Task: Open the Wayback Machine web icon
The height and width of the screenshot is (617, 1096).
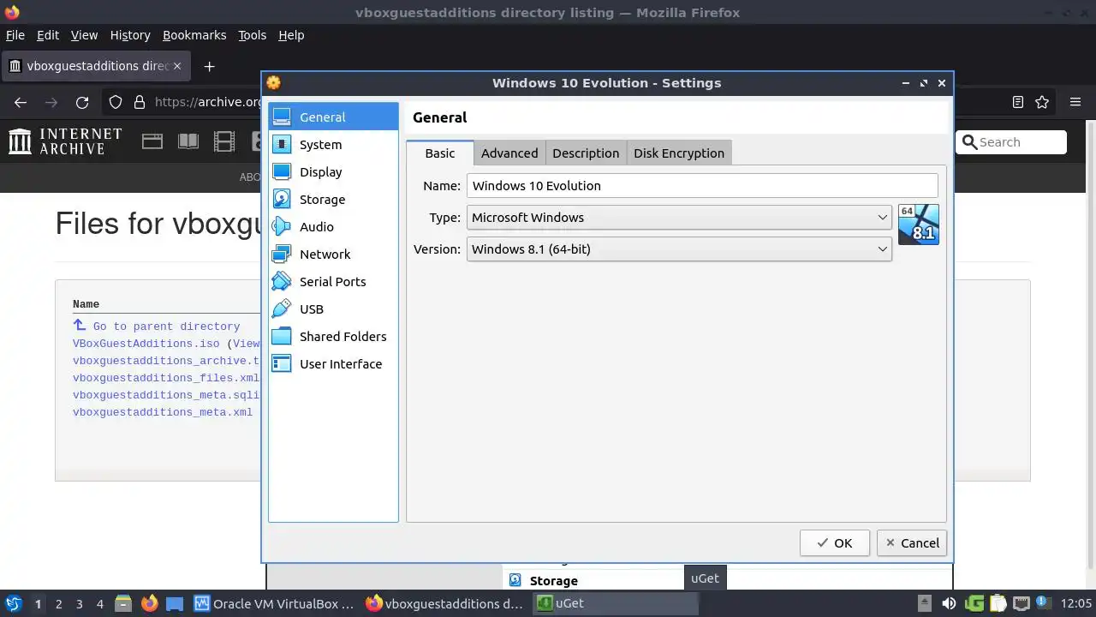Action: 152,142
